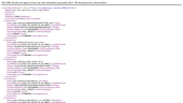Collapse Contents node containing favicon.ico
This screenshot has width=183, height=103.
coord(4,40)
